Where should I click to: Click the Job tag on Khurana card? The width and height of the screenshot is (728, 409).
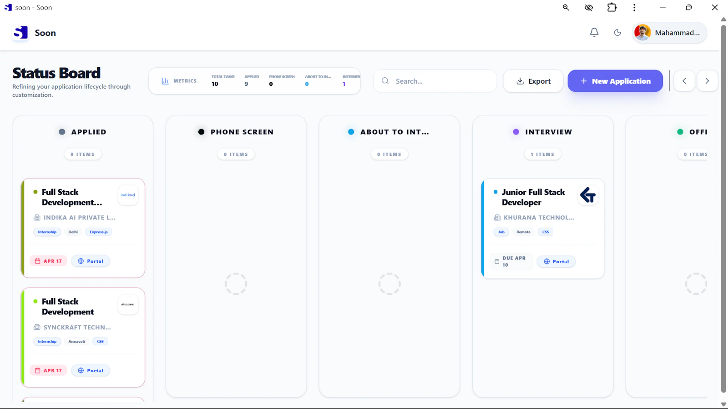(501, 232)
